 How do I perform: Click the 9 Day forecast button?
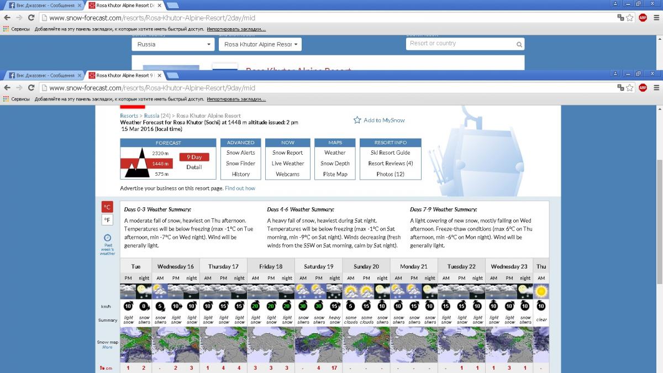pyautogui.click(x=194, y=157)
